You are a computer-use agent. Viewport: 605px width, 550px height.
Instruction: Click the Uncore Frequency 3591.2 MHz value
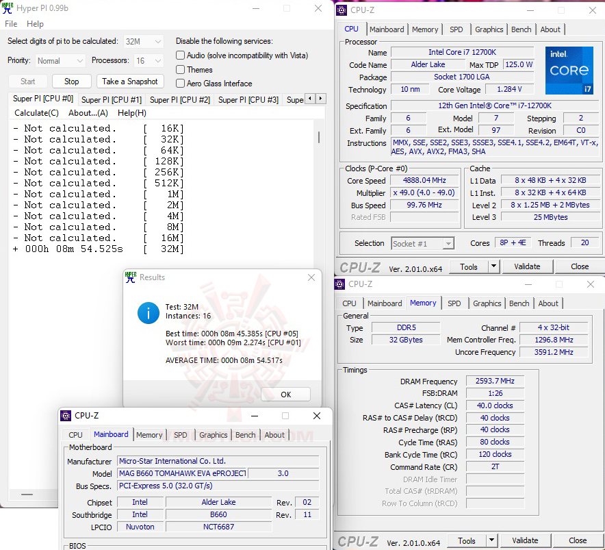pos(553,352)
